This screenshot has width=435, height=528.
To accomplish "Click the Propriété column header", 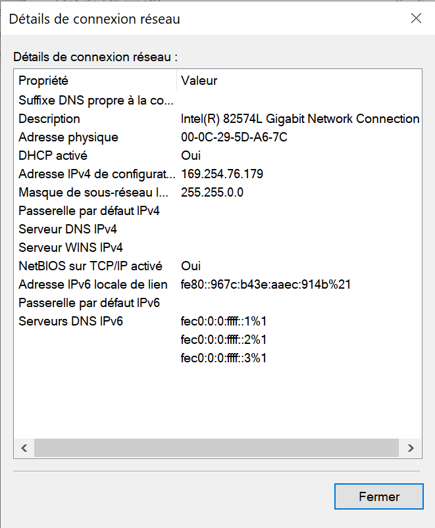I will [43, 81].
